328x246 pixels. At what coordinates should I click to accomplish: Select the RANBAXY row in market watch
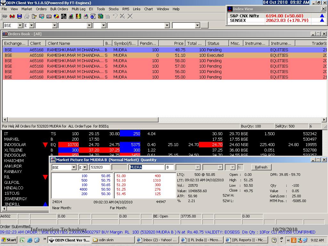[25, 172]
